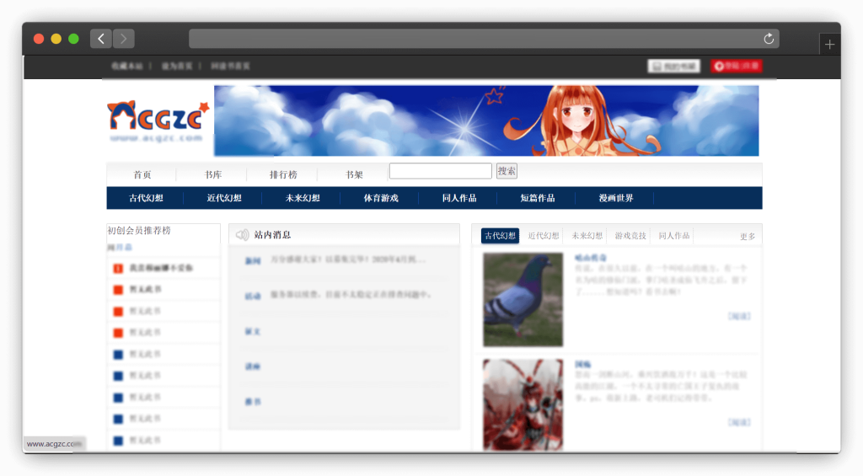Select 近代幻想 in the blue category bar

(224, 198)
